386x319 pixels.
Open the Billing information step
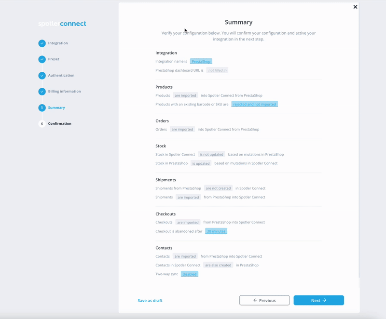(64, 91)
